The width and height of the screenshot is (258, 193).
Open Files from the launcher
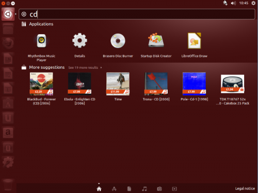[x=8, y=29]
